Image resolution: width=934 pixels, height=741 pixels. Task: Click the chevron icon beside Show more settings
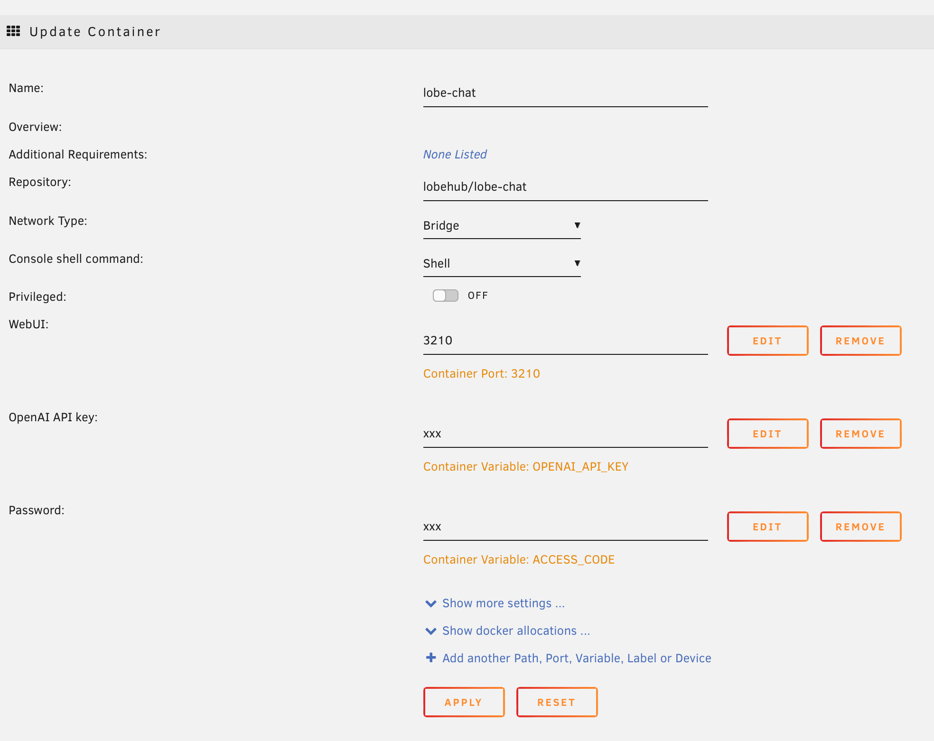click(x=430, y=603)
